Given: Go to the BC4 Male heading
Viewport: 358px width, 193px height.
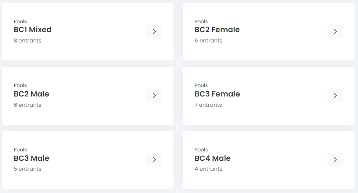Looking at the screenshot, I should (x=213, y=158).
